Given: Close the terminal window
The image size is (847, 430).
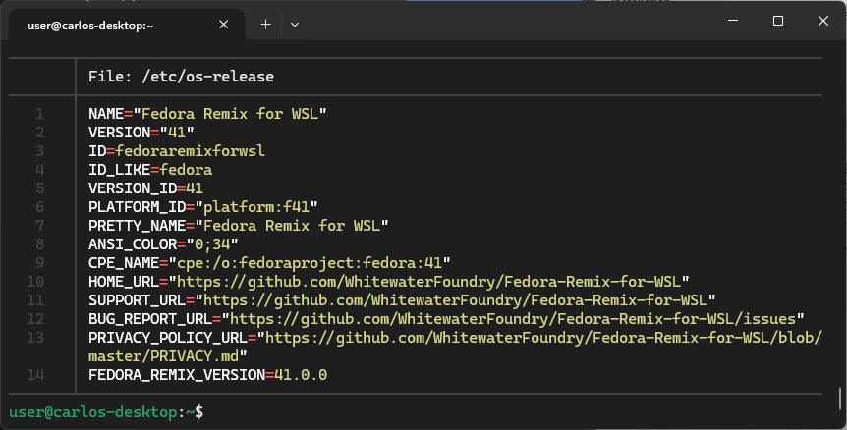Looking at the screenshot, I should 822,21.
